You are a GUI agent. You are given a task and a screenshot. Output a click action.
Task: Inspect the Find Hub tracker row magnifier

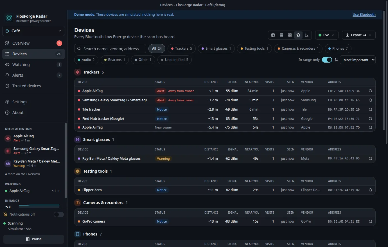370,119
